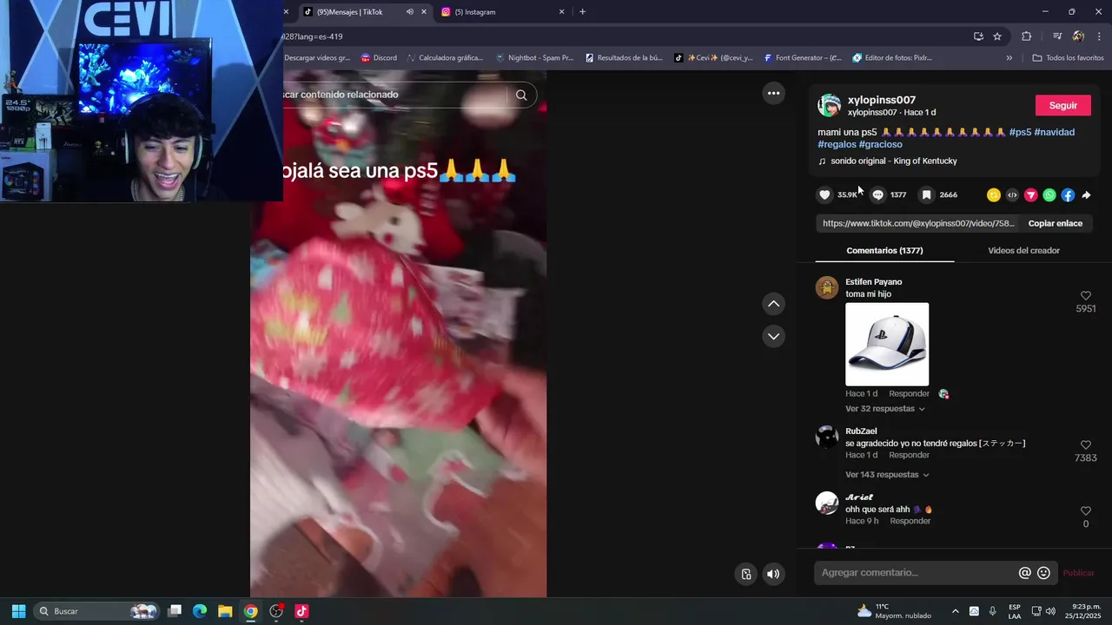Open Font Generator bookmark
Image resolution: width=1112 pixels, height=625 pixels.
click(803, 58)
